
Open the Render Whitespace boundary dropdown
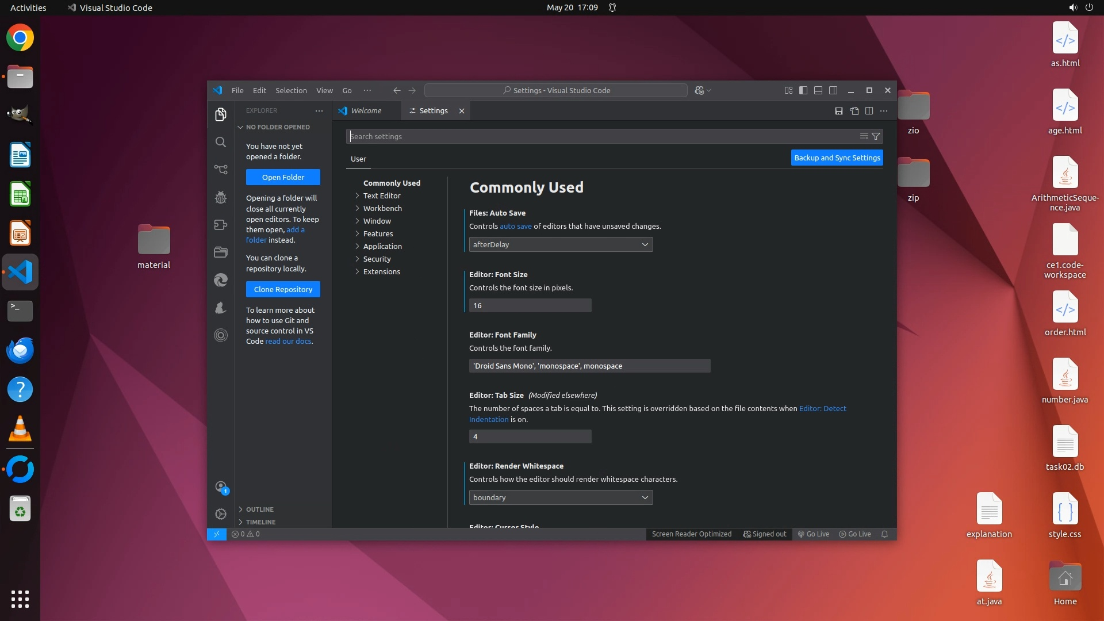561,497
